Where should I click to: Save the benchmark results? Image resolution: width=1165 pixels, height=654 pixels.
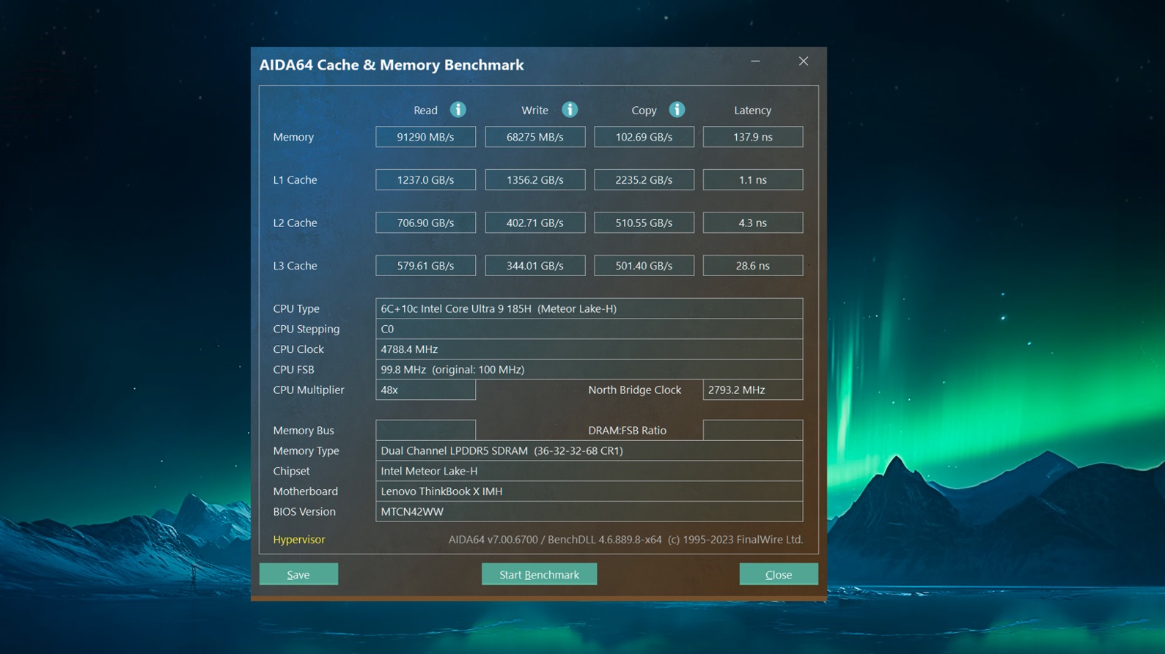point(298,574)
